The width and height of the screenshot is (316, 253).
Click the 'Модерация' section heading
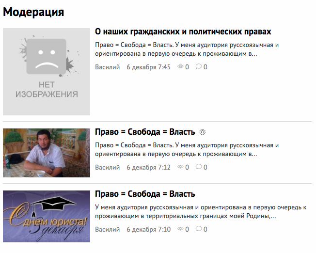pos(33,12)
